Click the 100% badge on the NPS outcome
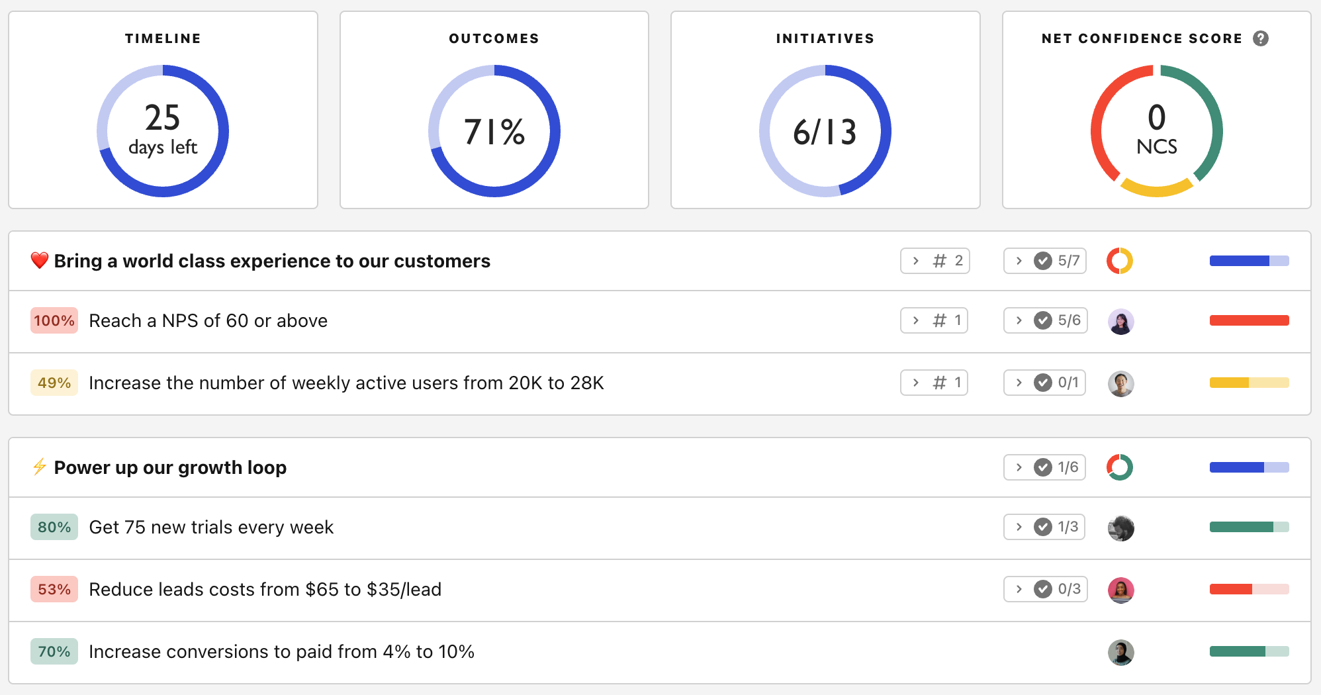The image size is (1321, 695). [54, 320]
